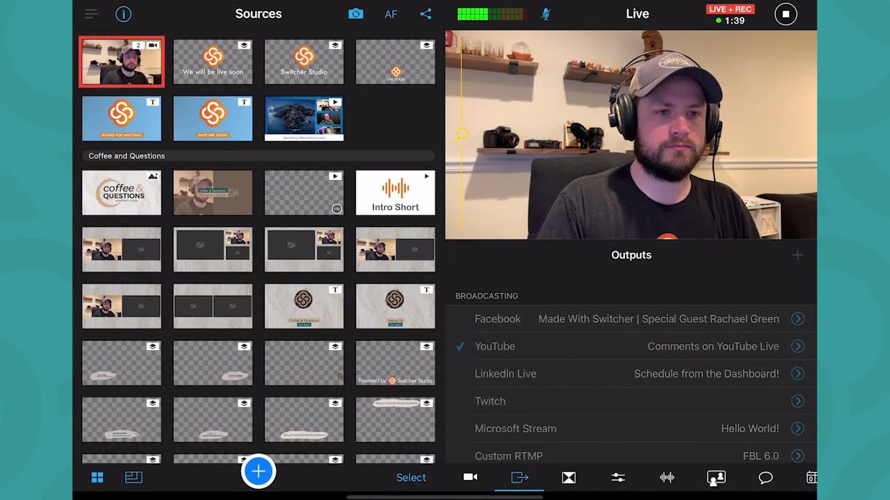The height and width of the screenshot is (500, 890).
Task: Open the YouTube output details chevron
Action: (798, 346)
